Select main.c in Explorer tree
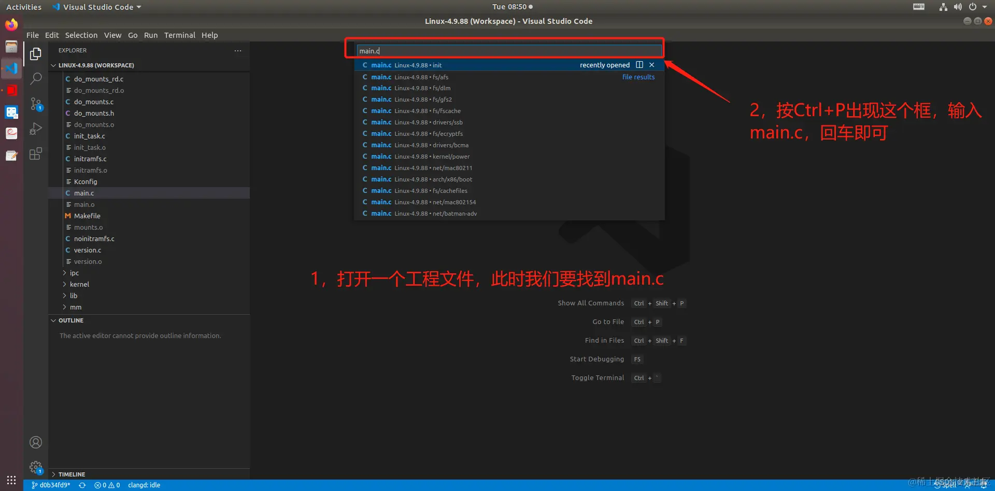The height and width of the screenshot is (491, 995). 149,193
